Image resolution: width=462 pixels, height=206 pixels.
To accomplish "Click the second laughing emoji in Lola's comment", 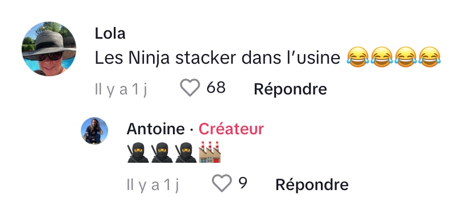I will coord(382,57).
